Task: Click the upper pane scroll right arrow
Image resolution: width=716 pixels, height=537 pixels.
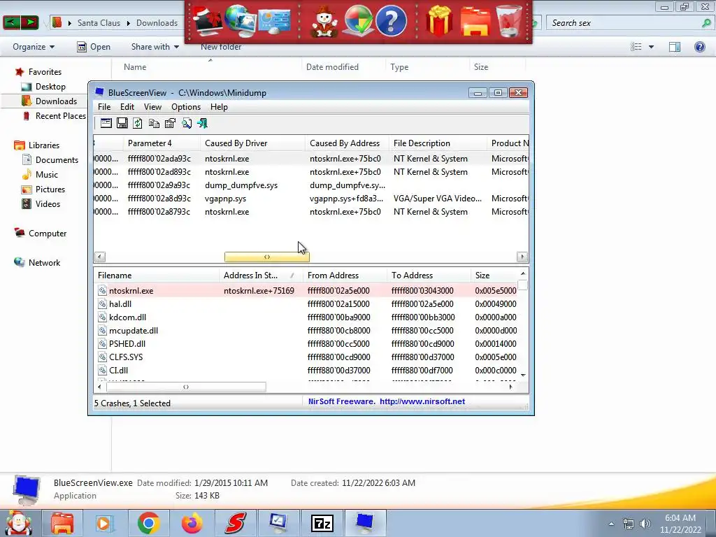Action: pyautogui.click(x=522, y=257)
